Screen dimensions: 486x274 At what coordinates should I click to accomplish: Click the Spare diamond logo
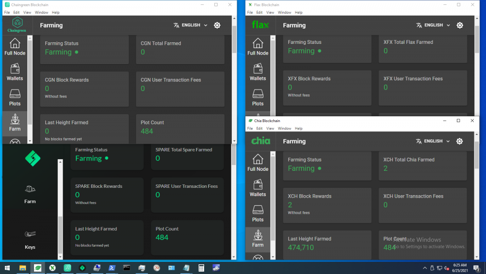[33, 158]
